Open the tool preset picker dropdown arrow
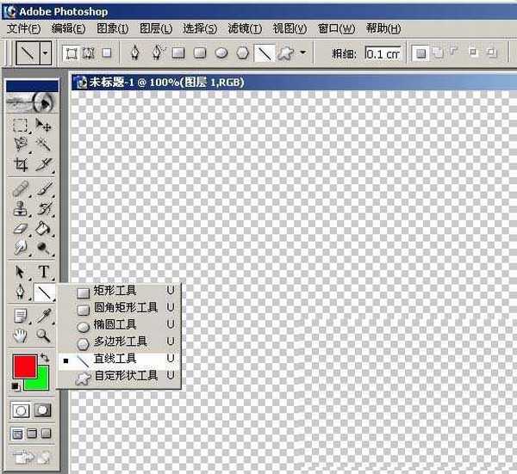The height and width of the screenshot is (474, 517). [45, 53]
